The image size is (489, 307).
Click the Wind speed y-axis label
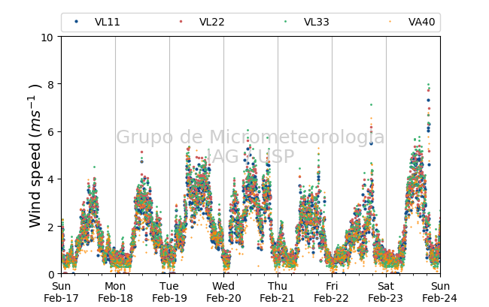click(35, 155)
